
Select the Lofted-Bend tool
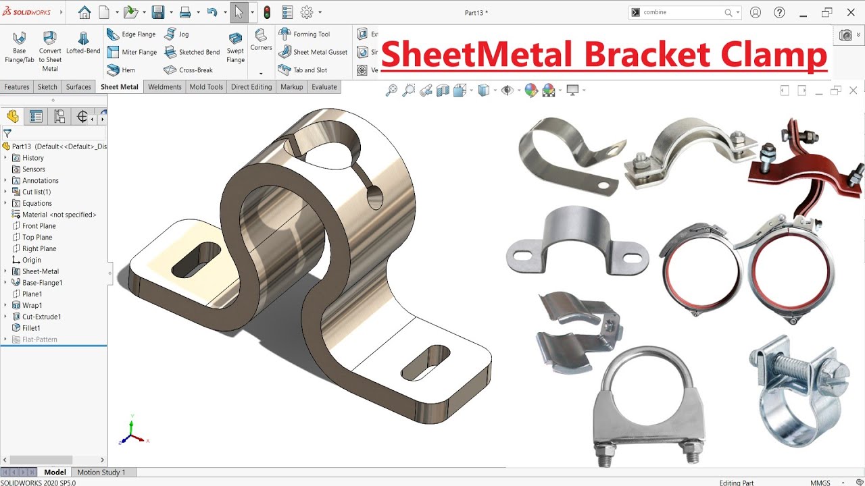83,44
